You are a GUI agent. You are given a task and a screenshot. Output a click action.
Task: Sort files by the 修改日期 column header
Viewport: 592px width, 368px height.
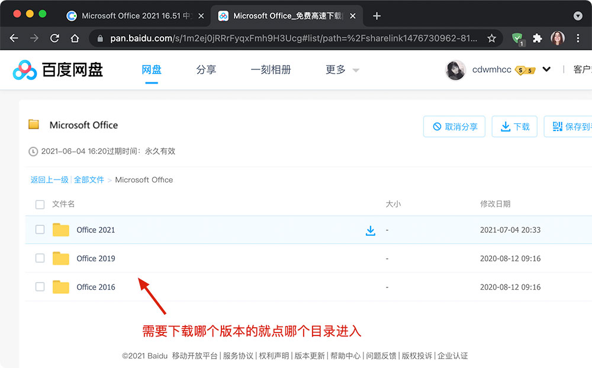[x=496, y=204]
